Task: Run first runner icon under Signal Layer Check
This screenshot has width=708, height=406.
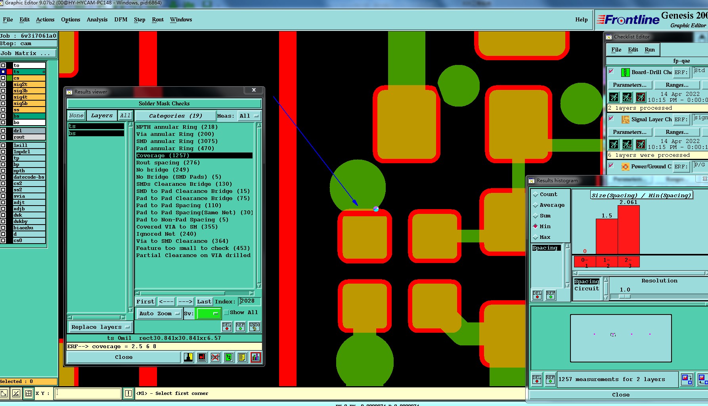Action: [614, 144]
